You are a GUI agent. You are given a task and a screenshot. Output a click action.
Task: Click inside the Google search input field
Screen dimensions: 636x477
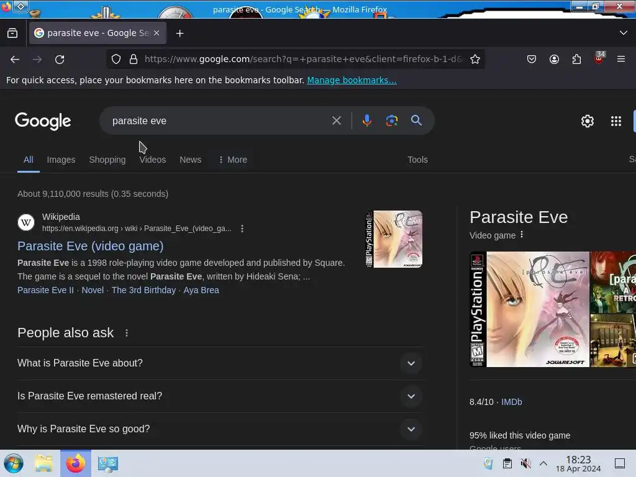pyautogui.click(x=219, y=121)
